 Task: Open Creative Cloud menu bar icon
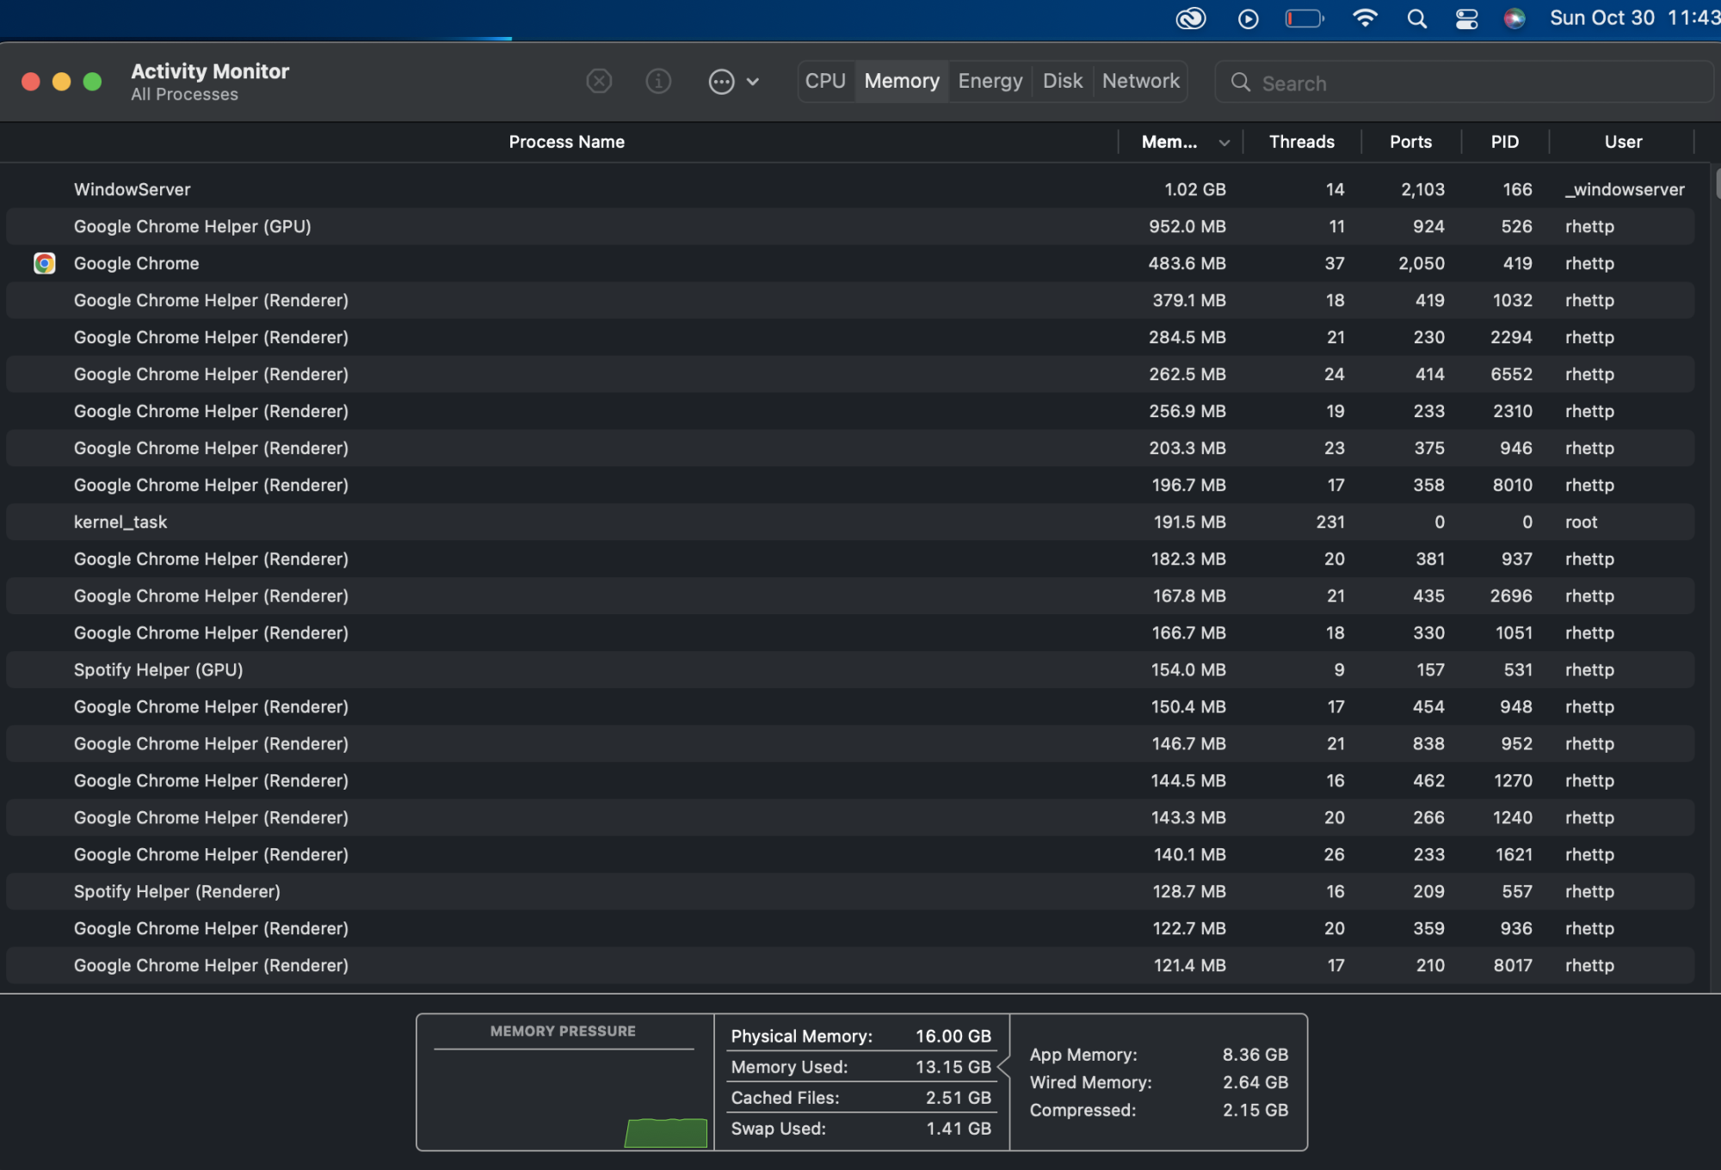(1191, 19)
